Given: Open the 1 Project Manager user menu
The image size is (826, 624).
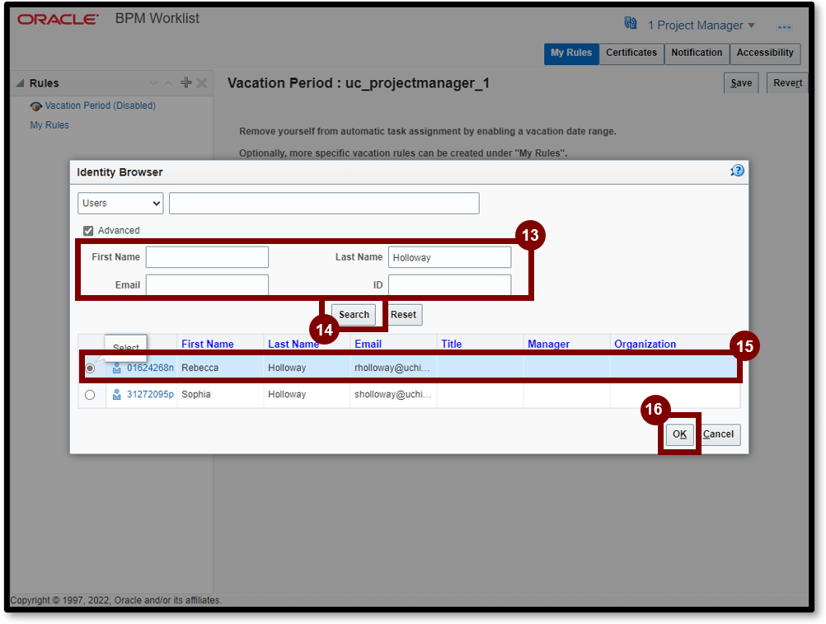Looking at the screenshot, I should point(701,26).
